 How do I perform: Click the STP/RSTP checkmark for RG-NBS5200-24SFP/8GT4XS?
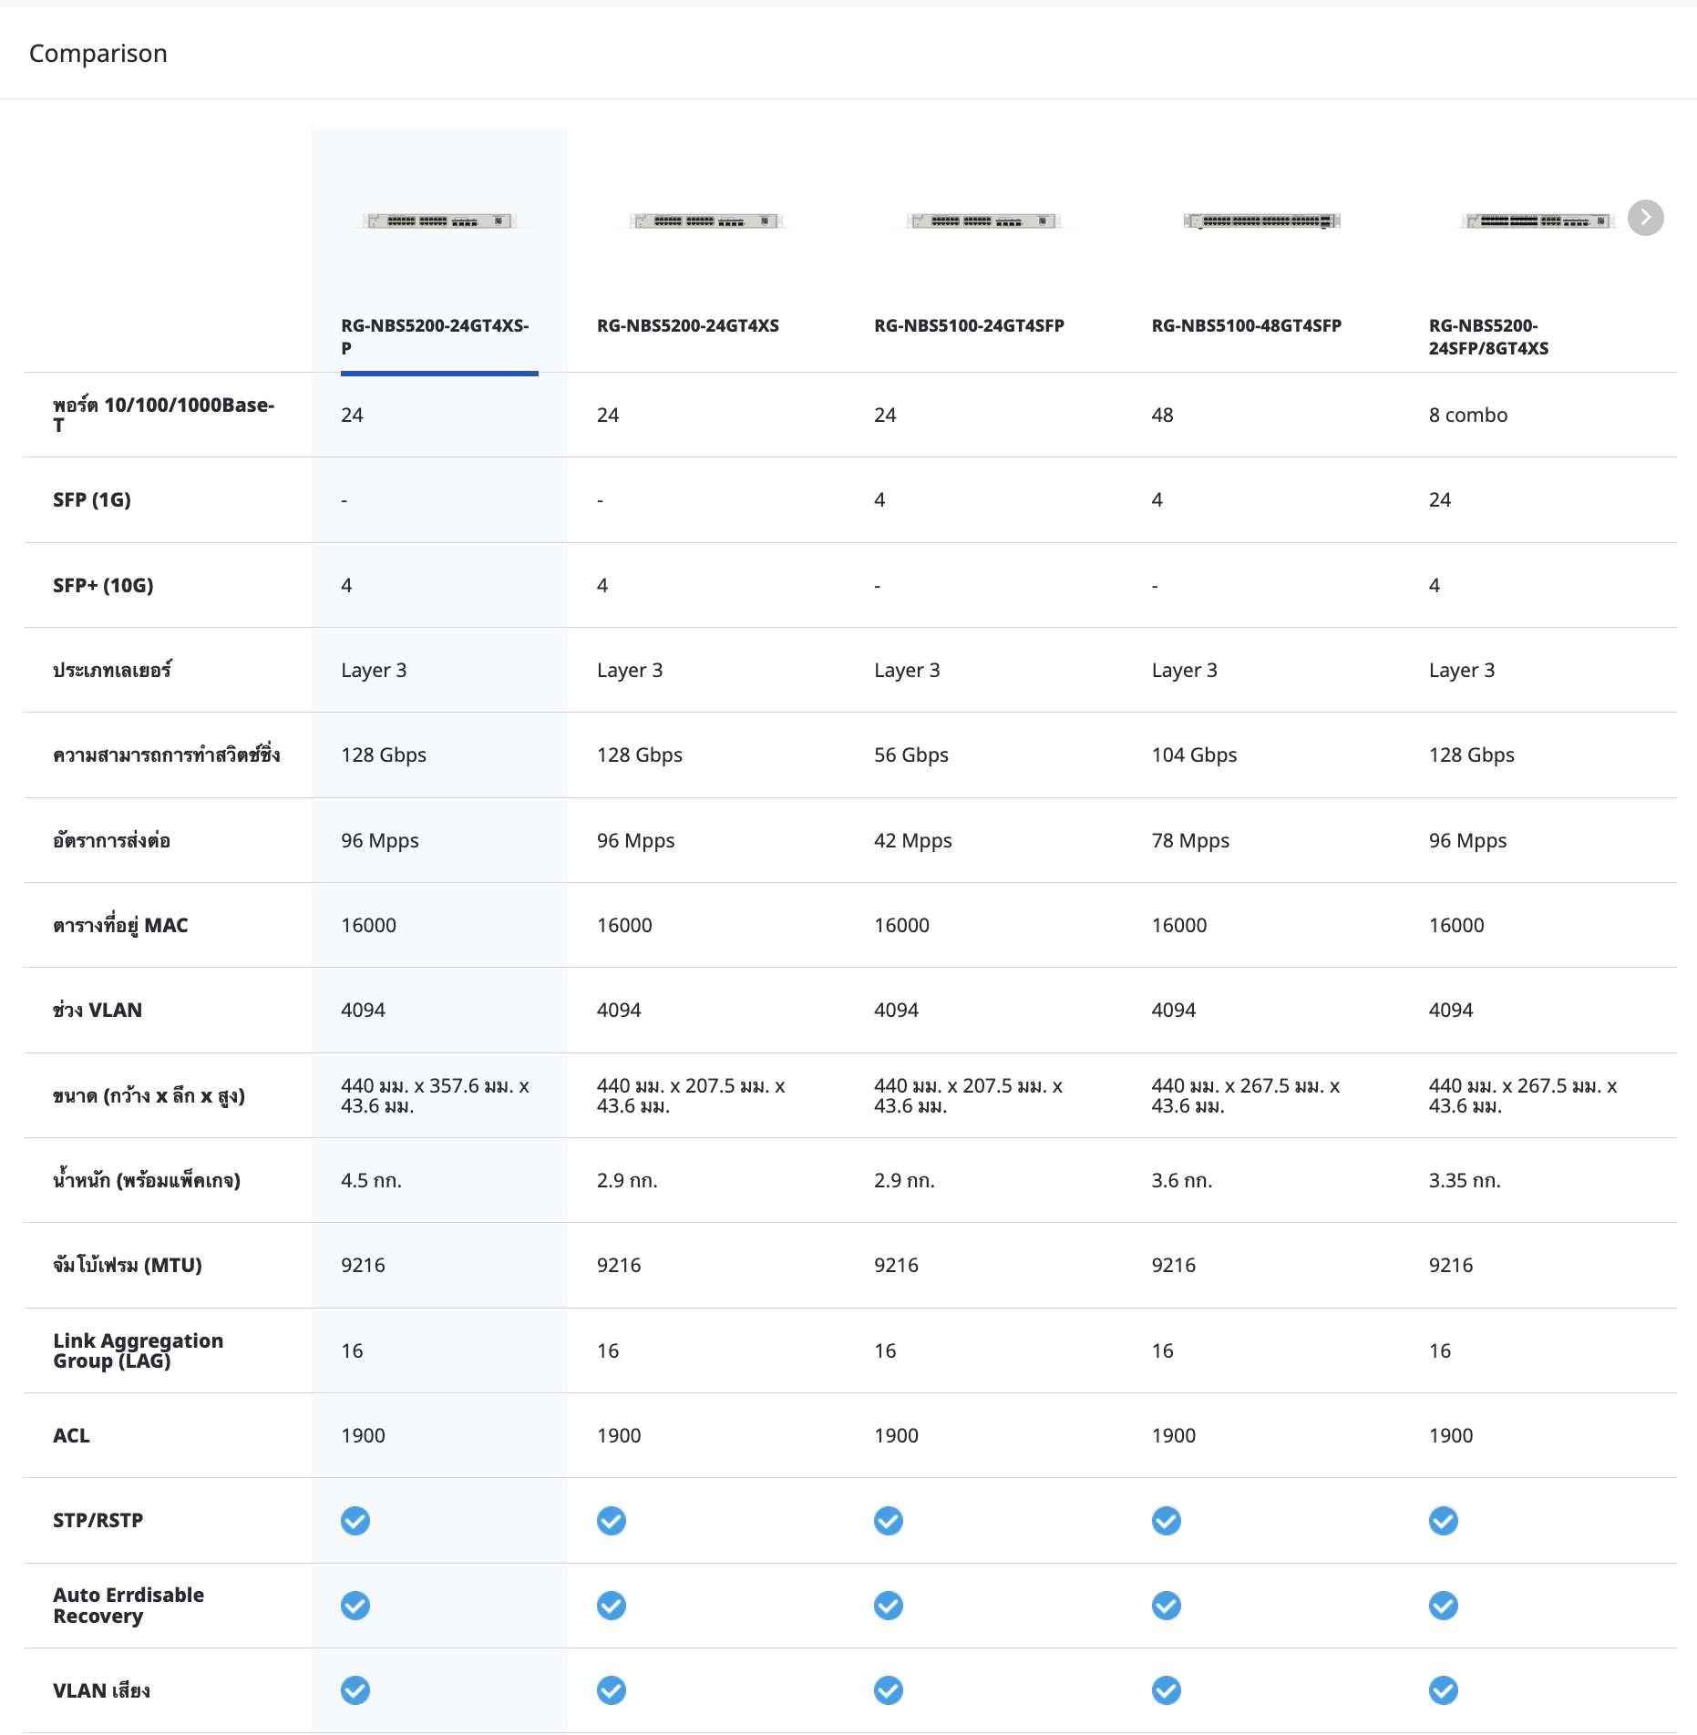click(x=1443, y=1520)
